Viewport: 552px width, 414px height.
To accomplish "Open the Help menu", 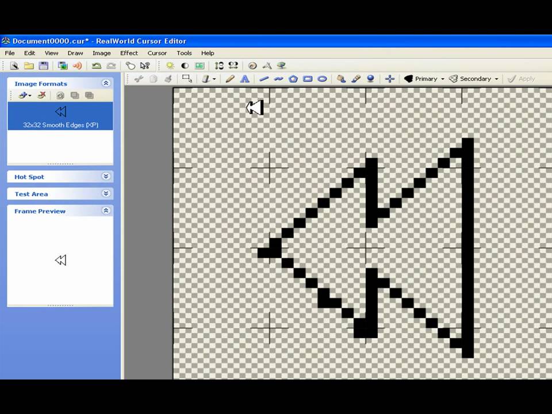I will (x=208, y=53).
